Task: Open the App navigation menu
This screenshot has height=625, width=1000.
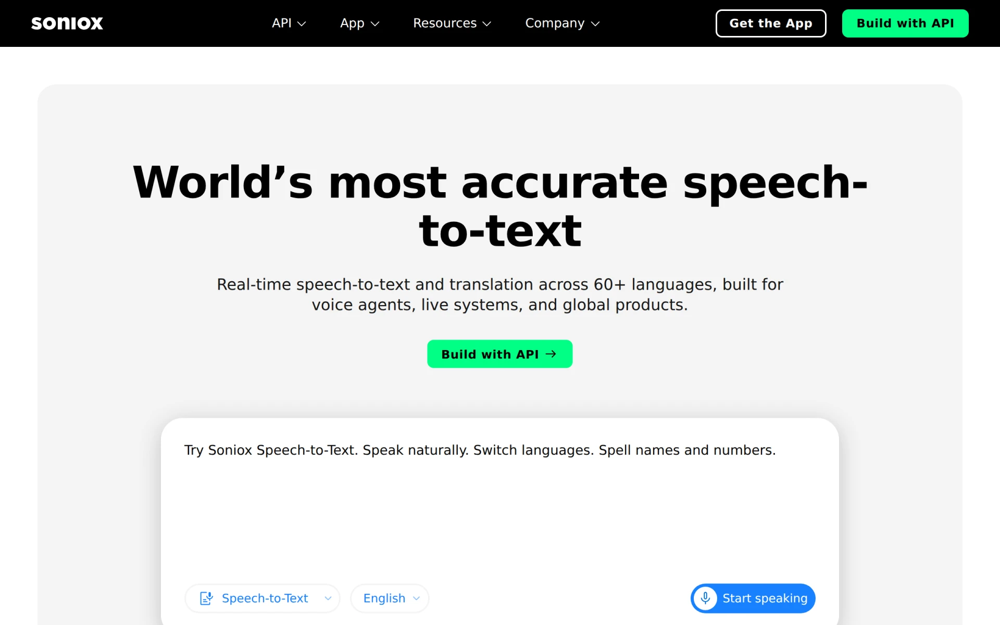Action: pos(359,23)
